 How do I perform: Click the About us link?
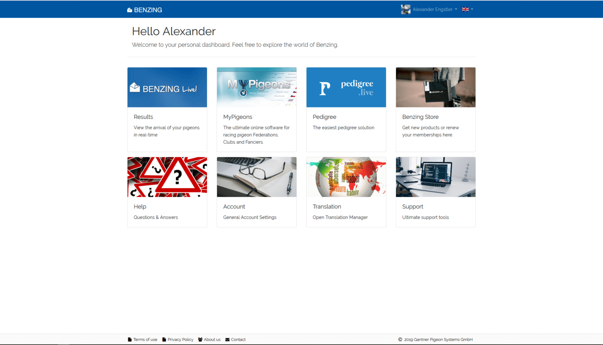point(212,340)
